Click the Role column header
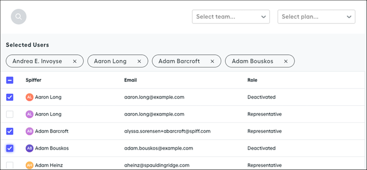This screenshot has height=170, width=367. [x=252, y=80]
